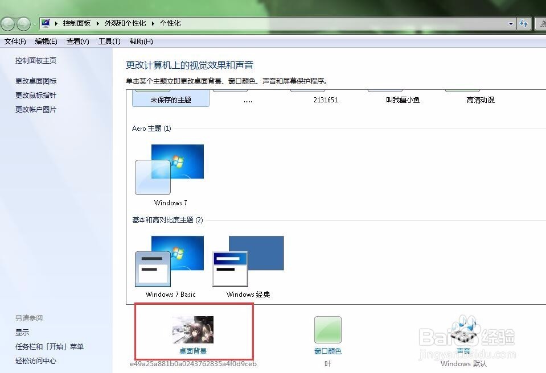Screen dimensions: 546x373
Task: Open 桌面背景 desktop background icon
Action: pyautogui.click(x=193, y=329)
